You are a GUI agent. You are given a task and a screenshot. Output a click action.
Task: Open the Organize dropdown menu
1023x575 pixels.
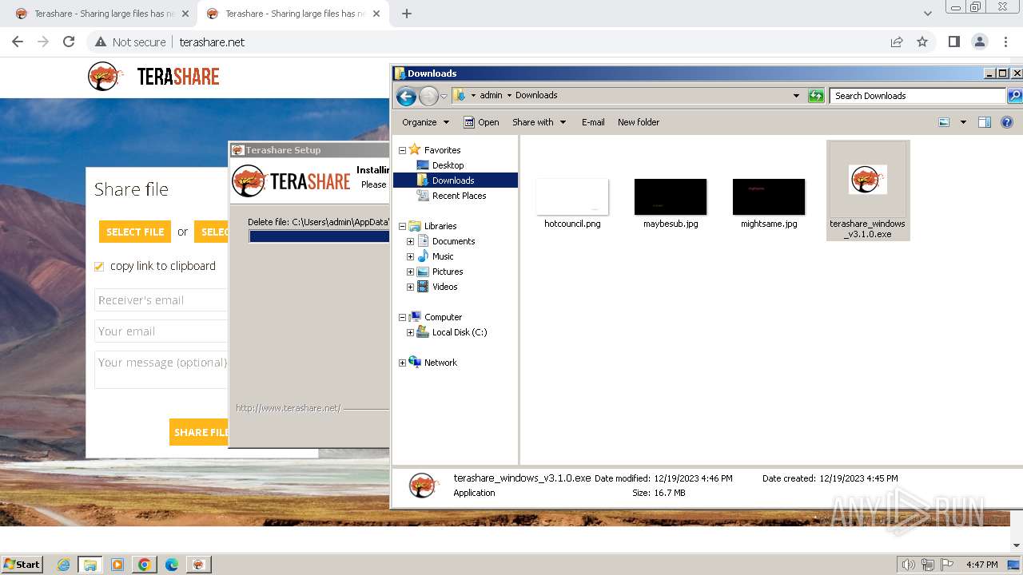pos(425,122)
